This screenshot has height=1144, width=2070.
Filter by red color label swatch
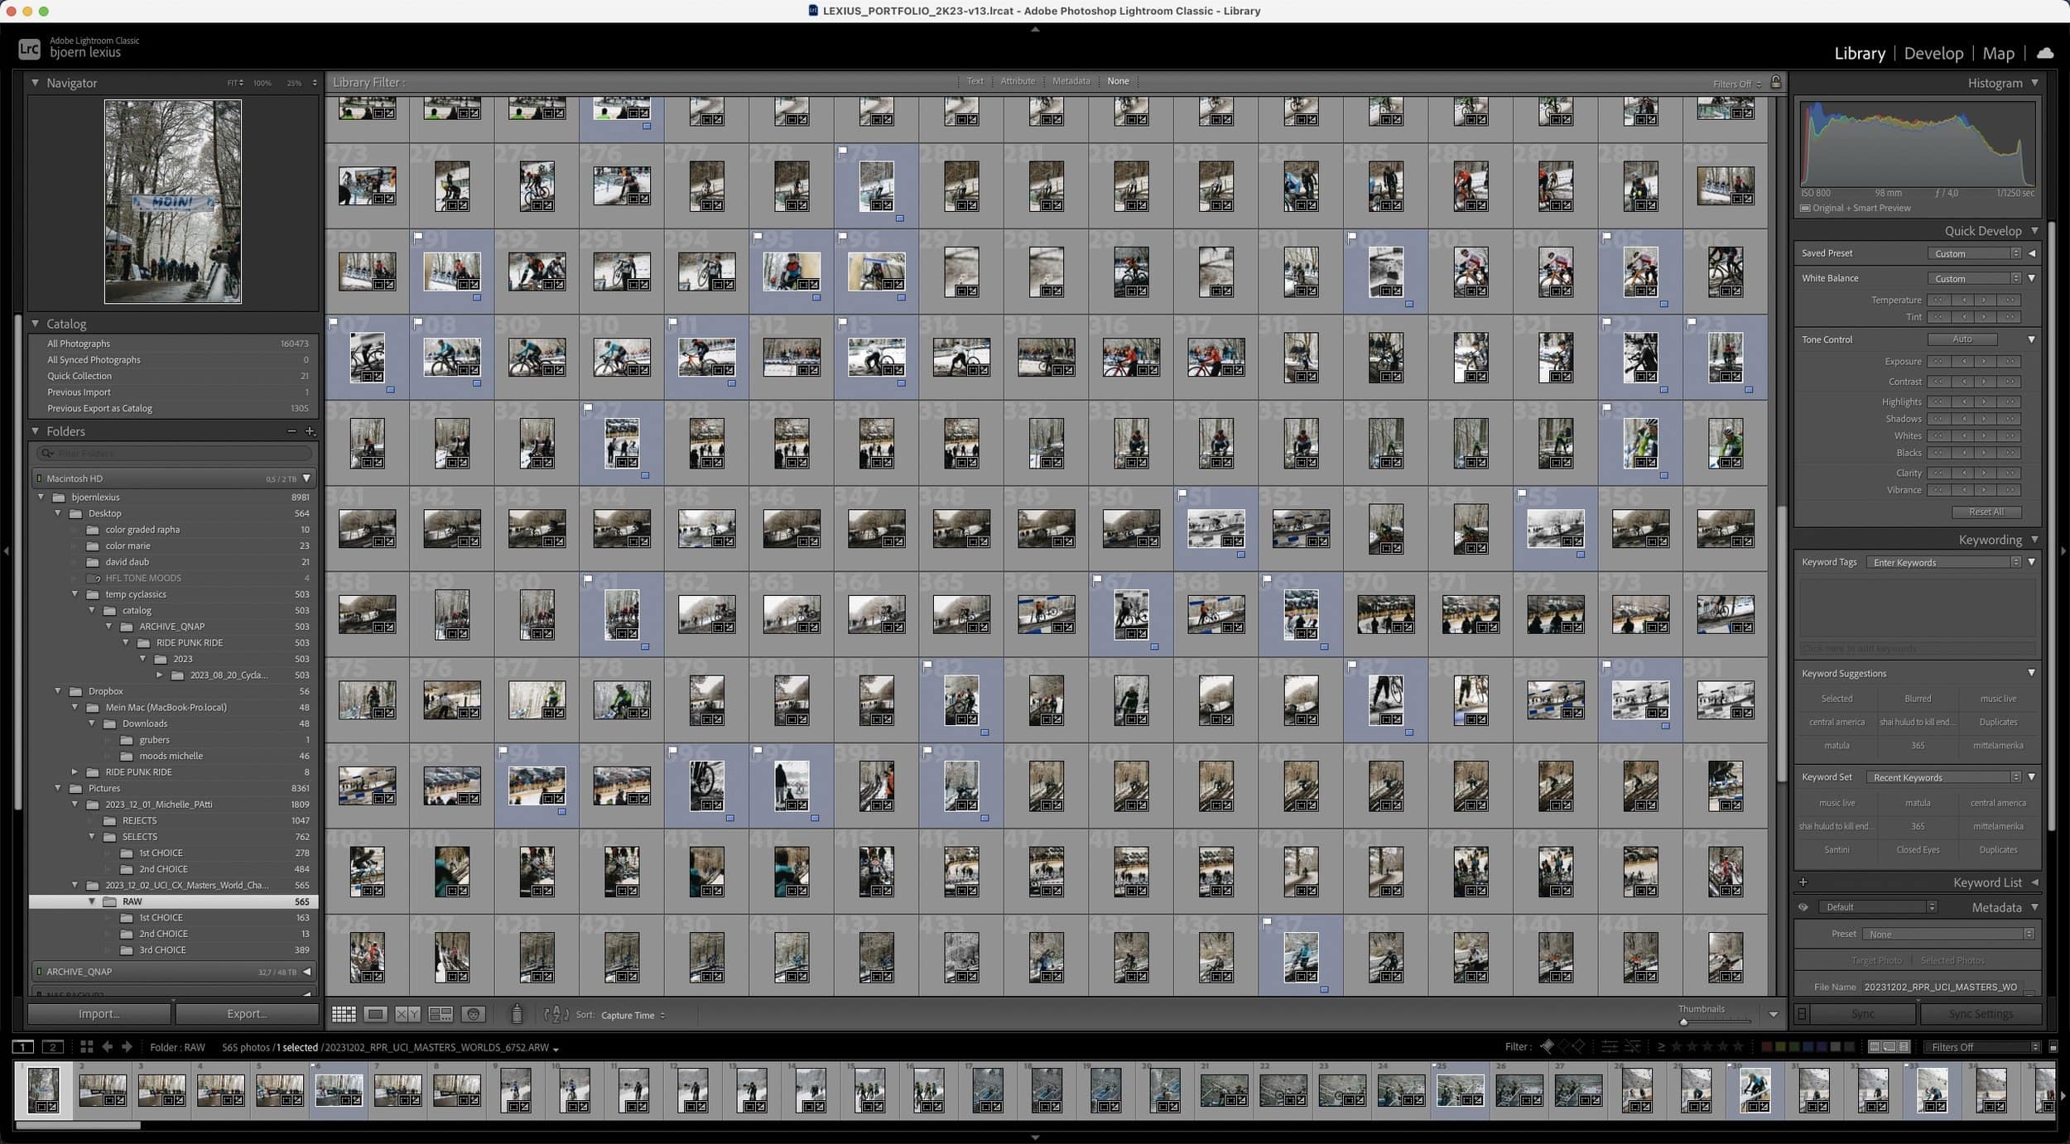1765,1047
